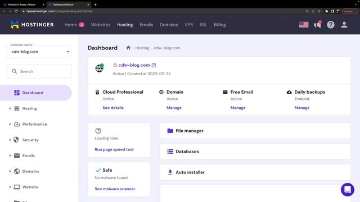Click Manage under Free Email
Screen dimensions: 360x202
click(238, 108)
